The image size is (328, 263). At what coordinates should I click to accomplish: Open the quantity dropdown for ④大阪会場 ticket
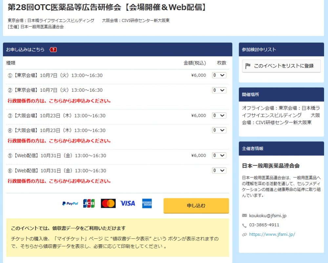click(x=219, y=130)
